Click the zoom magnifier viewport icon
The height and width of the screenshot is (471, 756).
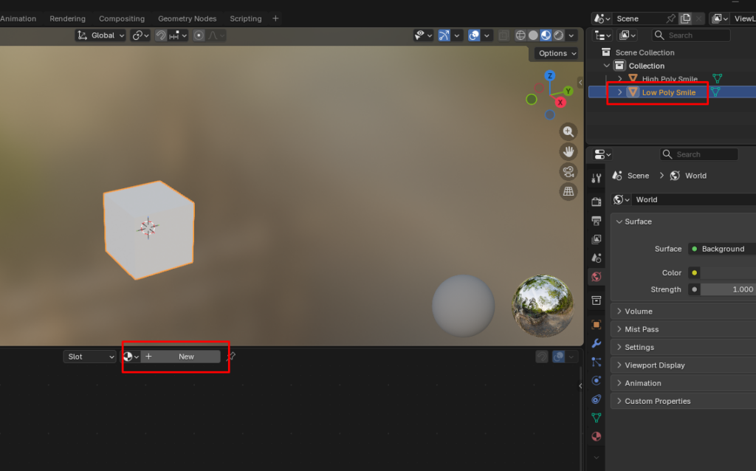(568, 132)
